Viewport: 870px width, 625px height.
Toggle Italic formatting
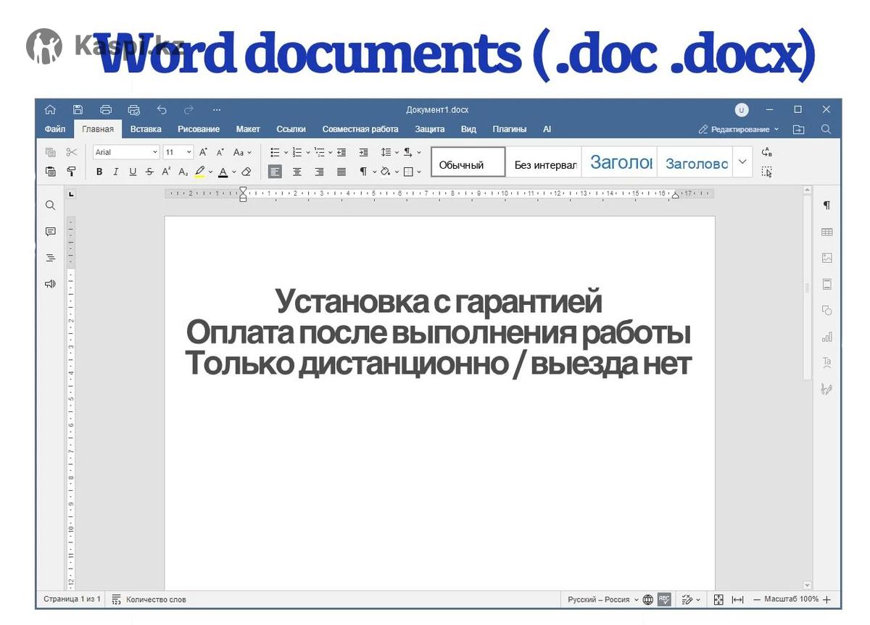[x=115, y=172]
